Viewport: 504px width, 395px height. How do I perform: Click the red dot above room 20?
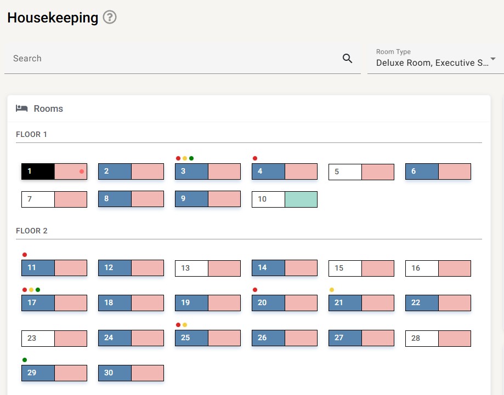[255, 290]
